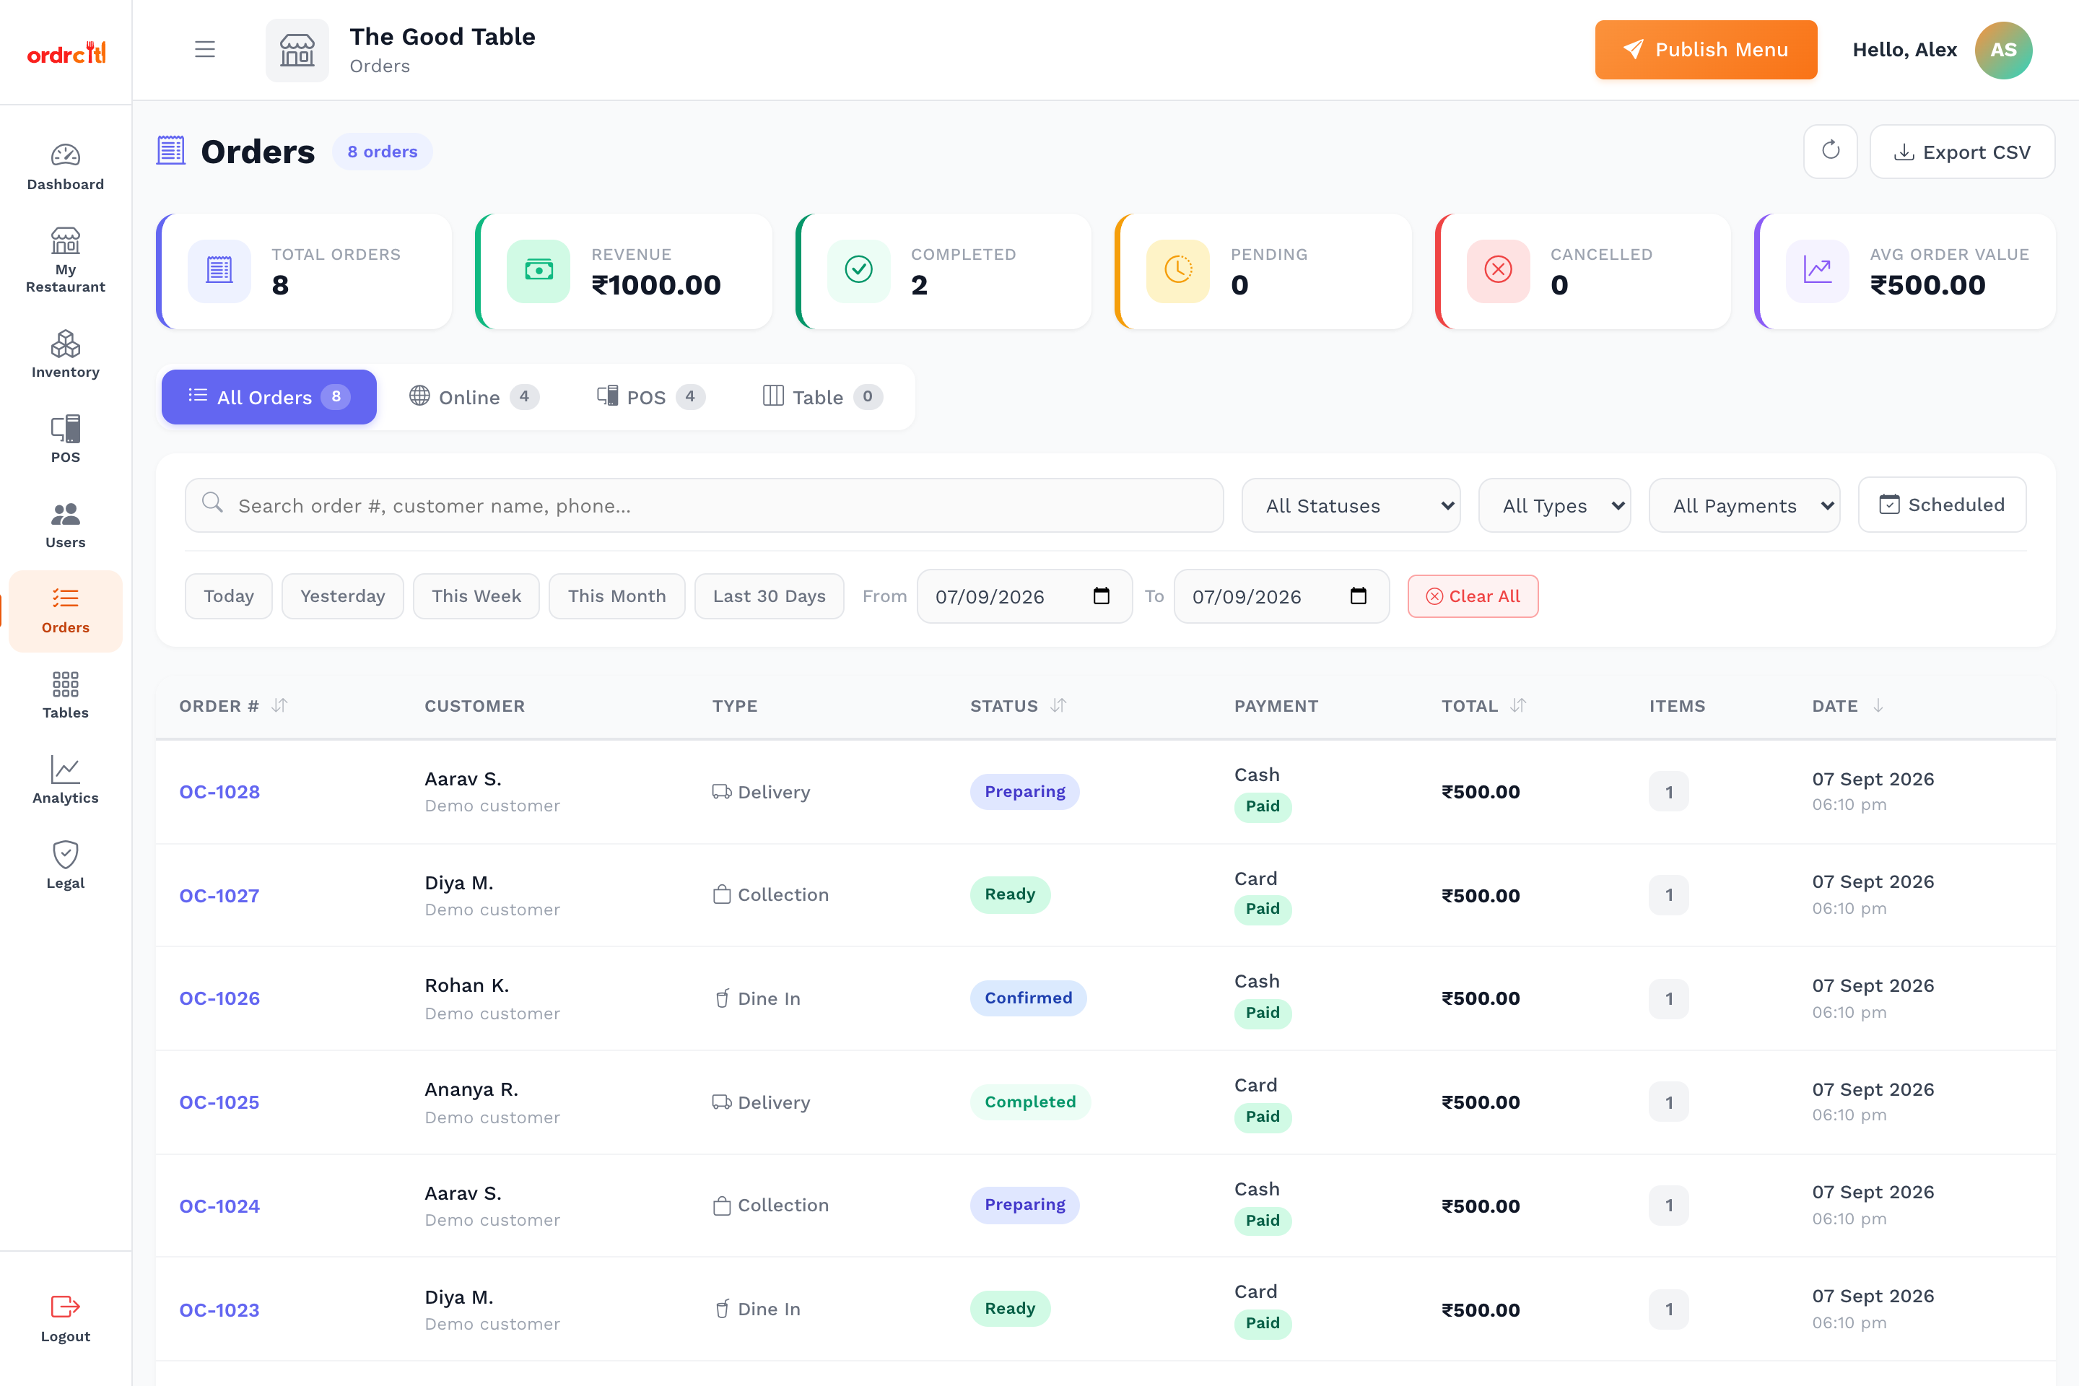Screen dimensions: 2079x1386
Task: Open Tables in the sidebar
Action: click(x=66, y=694)
